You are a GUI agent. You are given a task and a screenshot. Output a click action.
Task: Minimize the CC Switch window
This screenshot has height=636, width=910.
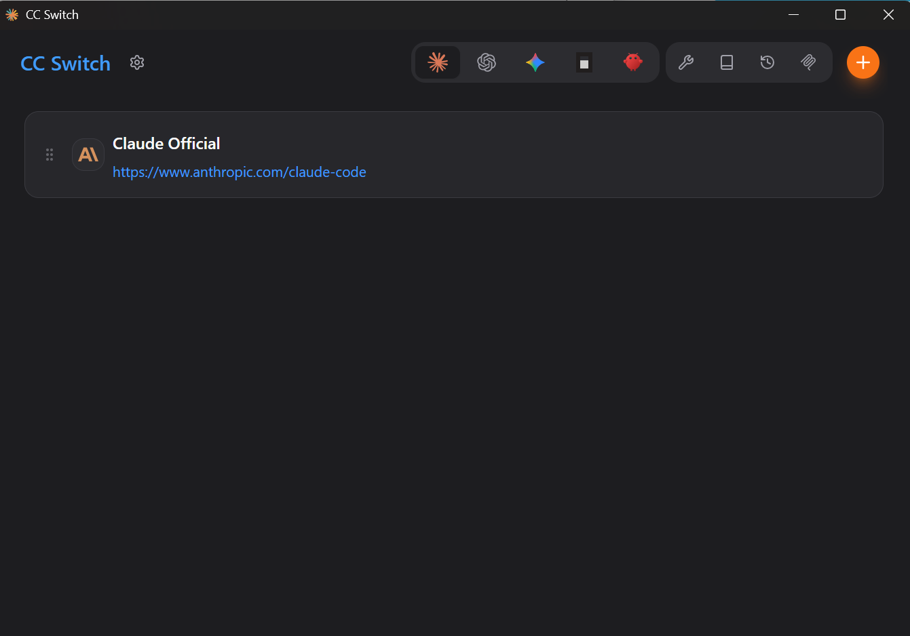click(x=793, y=15)
